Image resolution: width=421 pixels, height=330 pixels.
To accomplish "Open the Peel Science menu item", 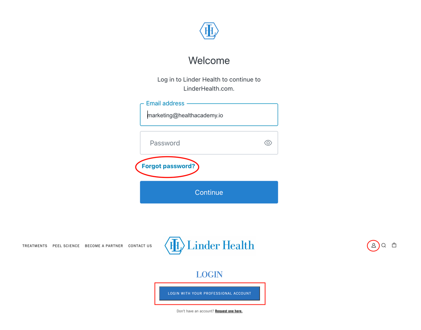I will pos(66,246).
